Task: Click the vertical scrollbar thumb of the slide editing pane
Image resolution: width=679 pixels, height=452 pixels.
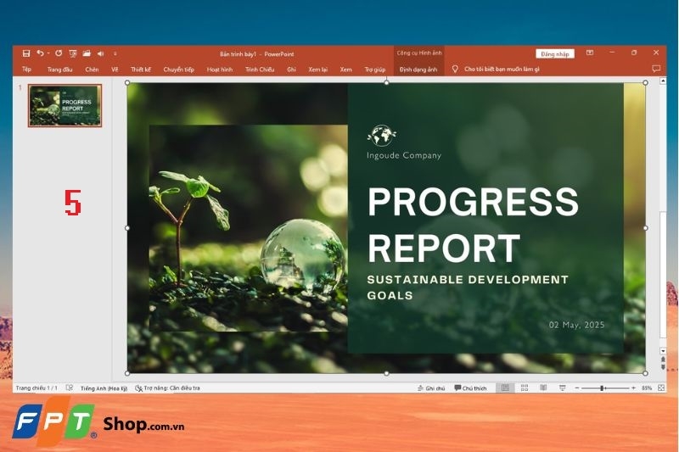Action: (x=663, y=275)
